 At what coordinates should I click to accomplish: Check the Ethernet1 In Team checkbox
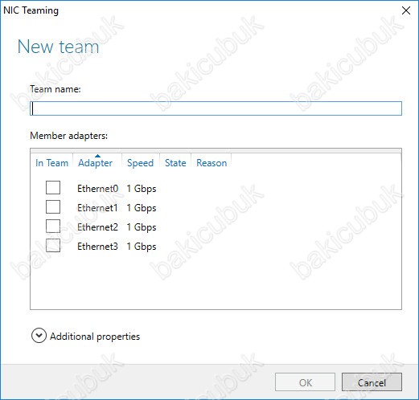pos(53,206)
